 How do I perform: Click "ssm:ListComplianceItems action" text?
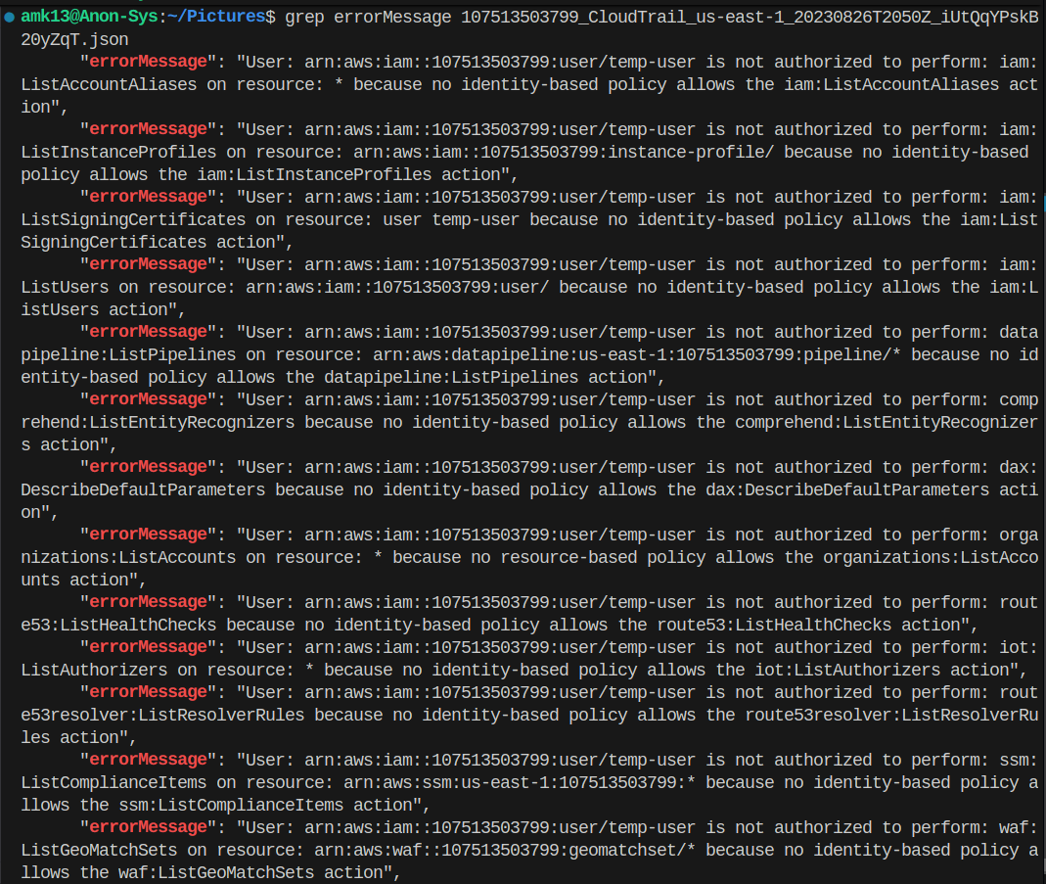click(x=265, y=806)
